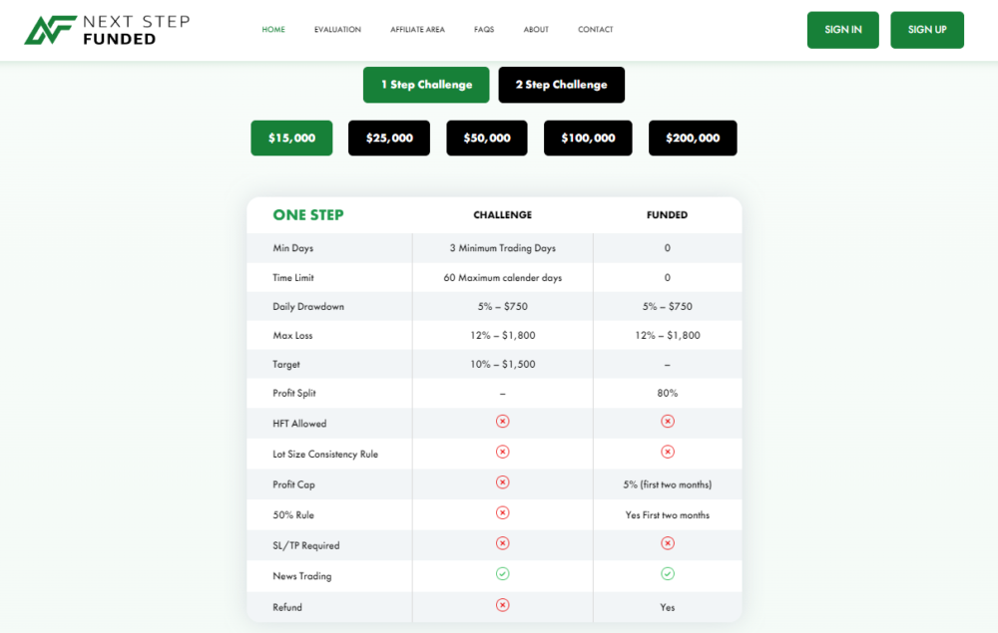998x633 pixels.
Task: Click Funded Max Loss '12% – $1,800' value
Action: click(x=667, y=336)
